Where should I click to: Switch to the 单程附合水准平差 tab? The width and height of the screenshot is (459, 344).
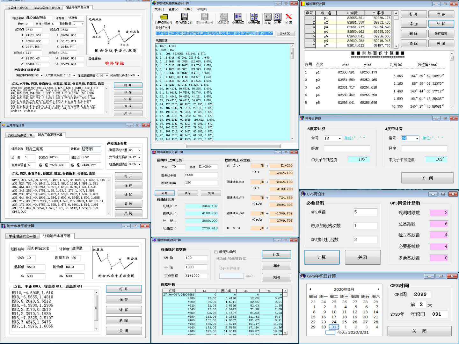[x=22, y=236]
